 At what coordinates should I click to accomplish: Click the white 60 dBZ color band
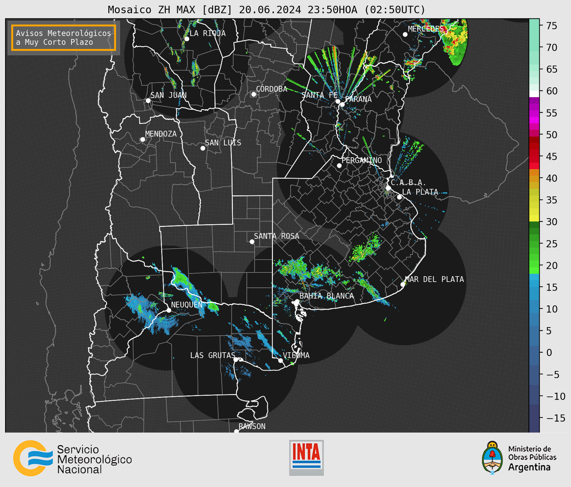click(534, 94)
